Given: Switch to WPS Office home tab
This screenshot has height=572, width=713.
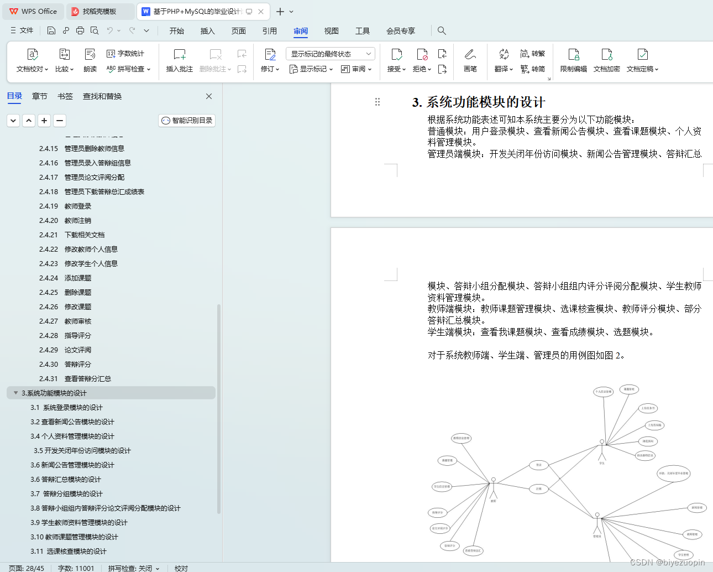Looking at the screenshot, I should pos(34,12).
